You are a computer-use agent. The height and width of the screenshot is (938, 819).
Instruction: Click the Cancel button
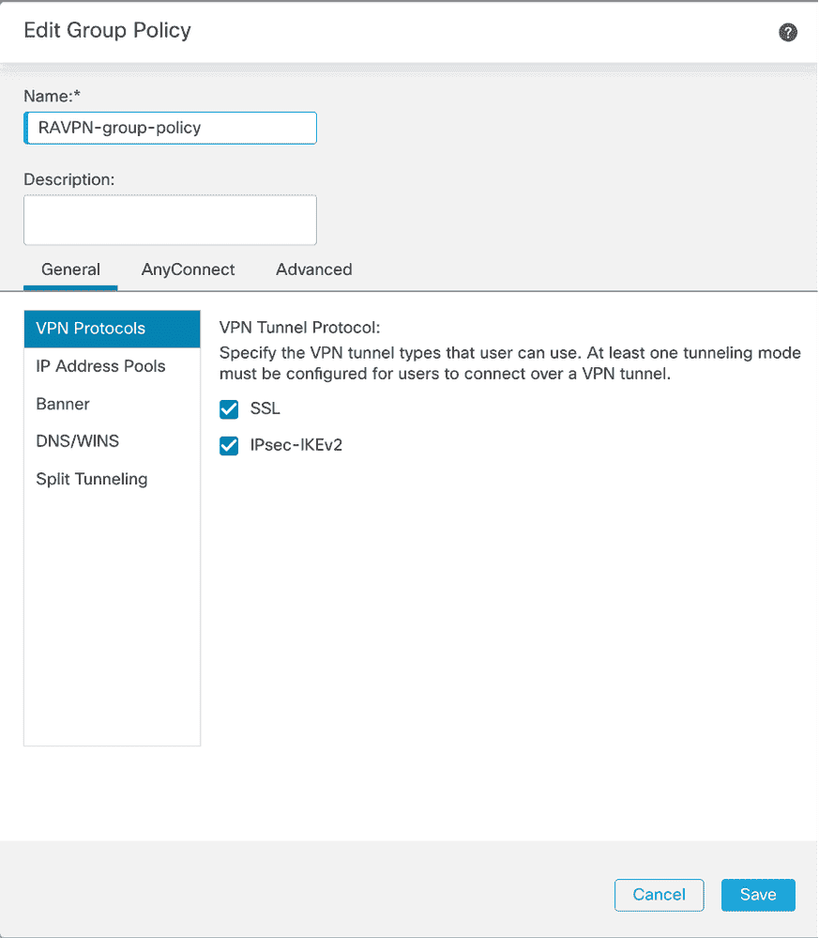coord(659,895)
